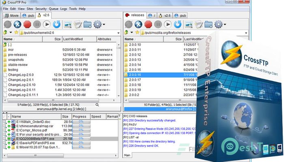Go up directory in left pane
This screenshot has height=162, width=284.
(x=5, y=32)
